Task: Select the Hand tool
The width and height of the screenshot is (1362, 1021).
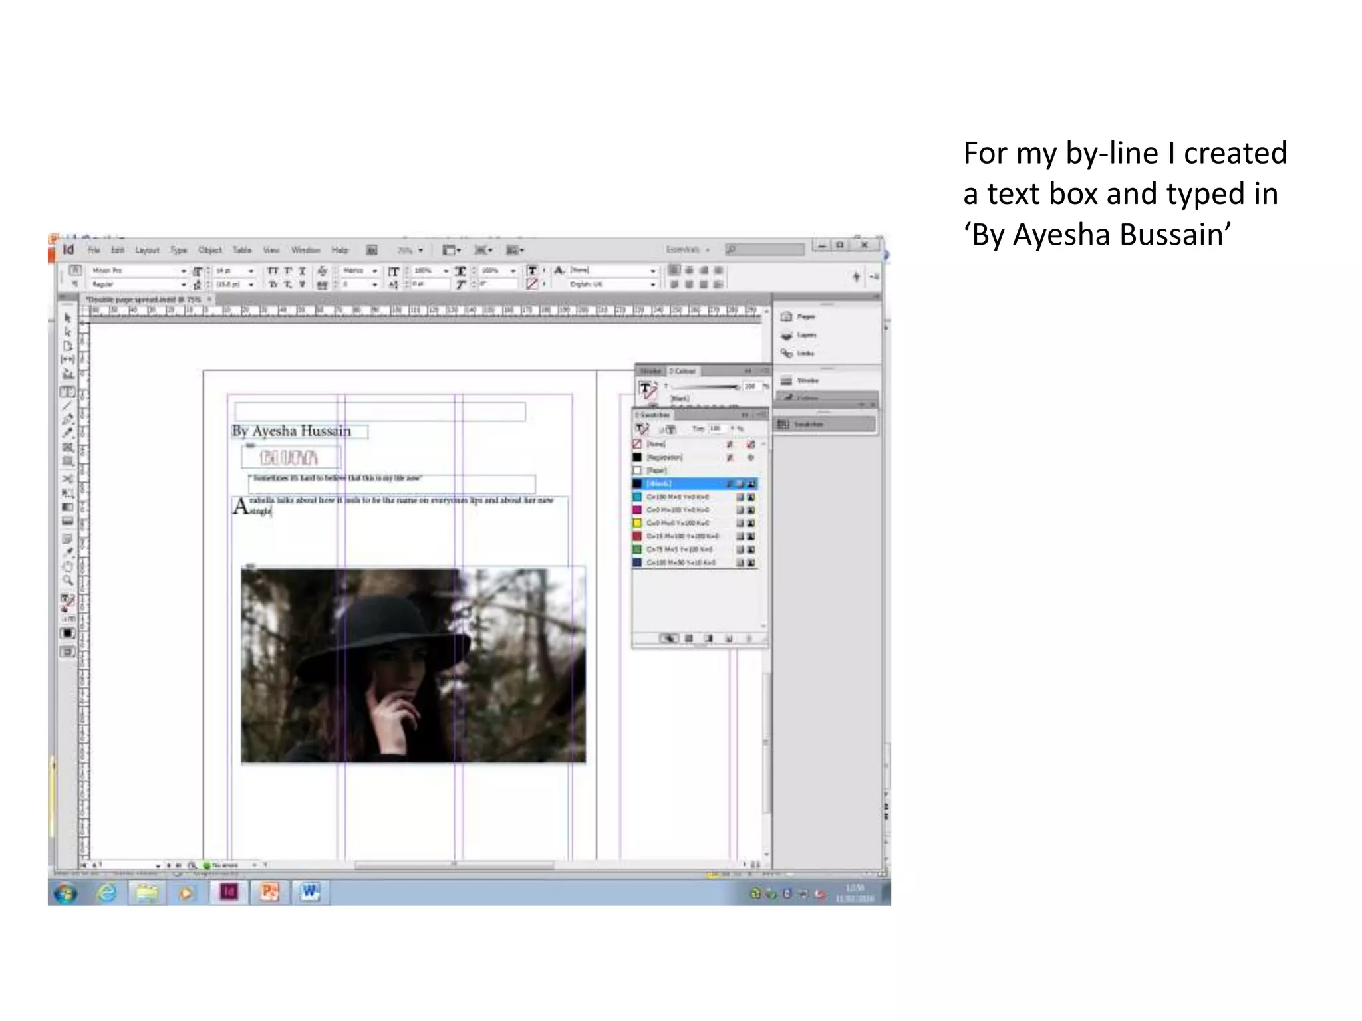Action: click(67, 566)
